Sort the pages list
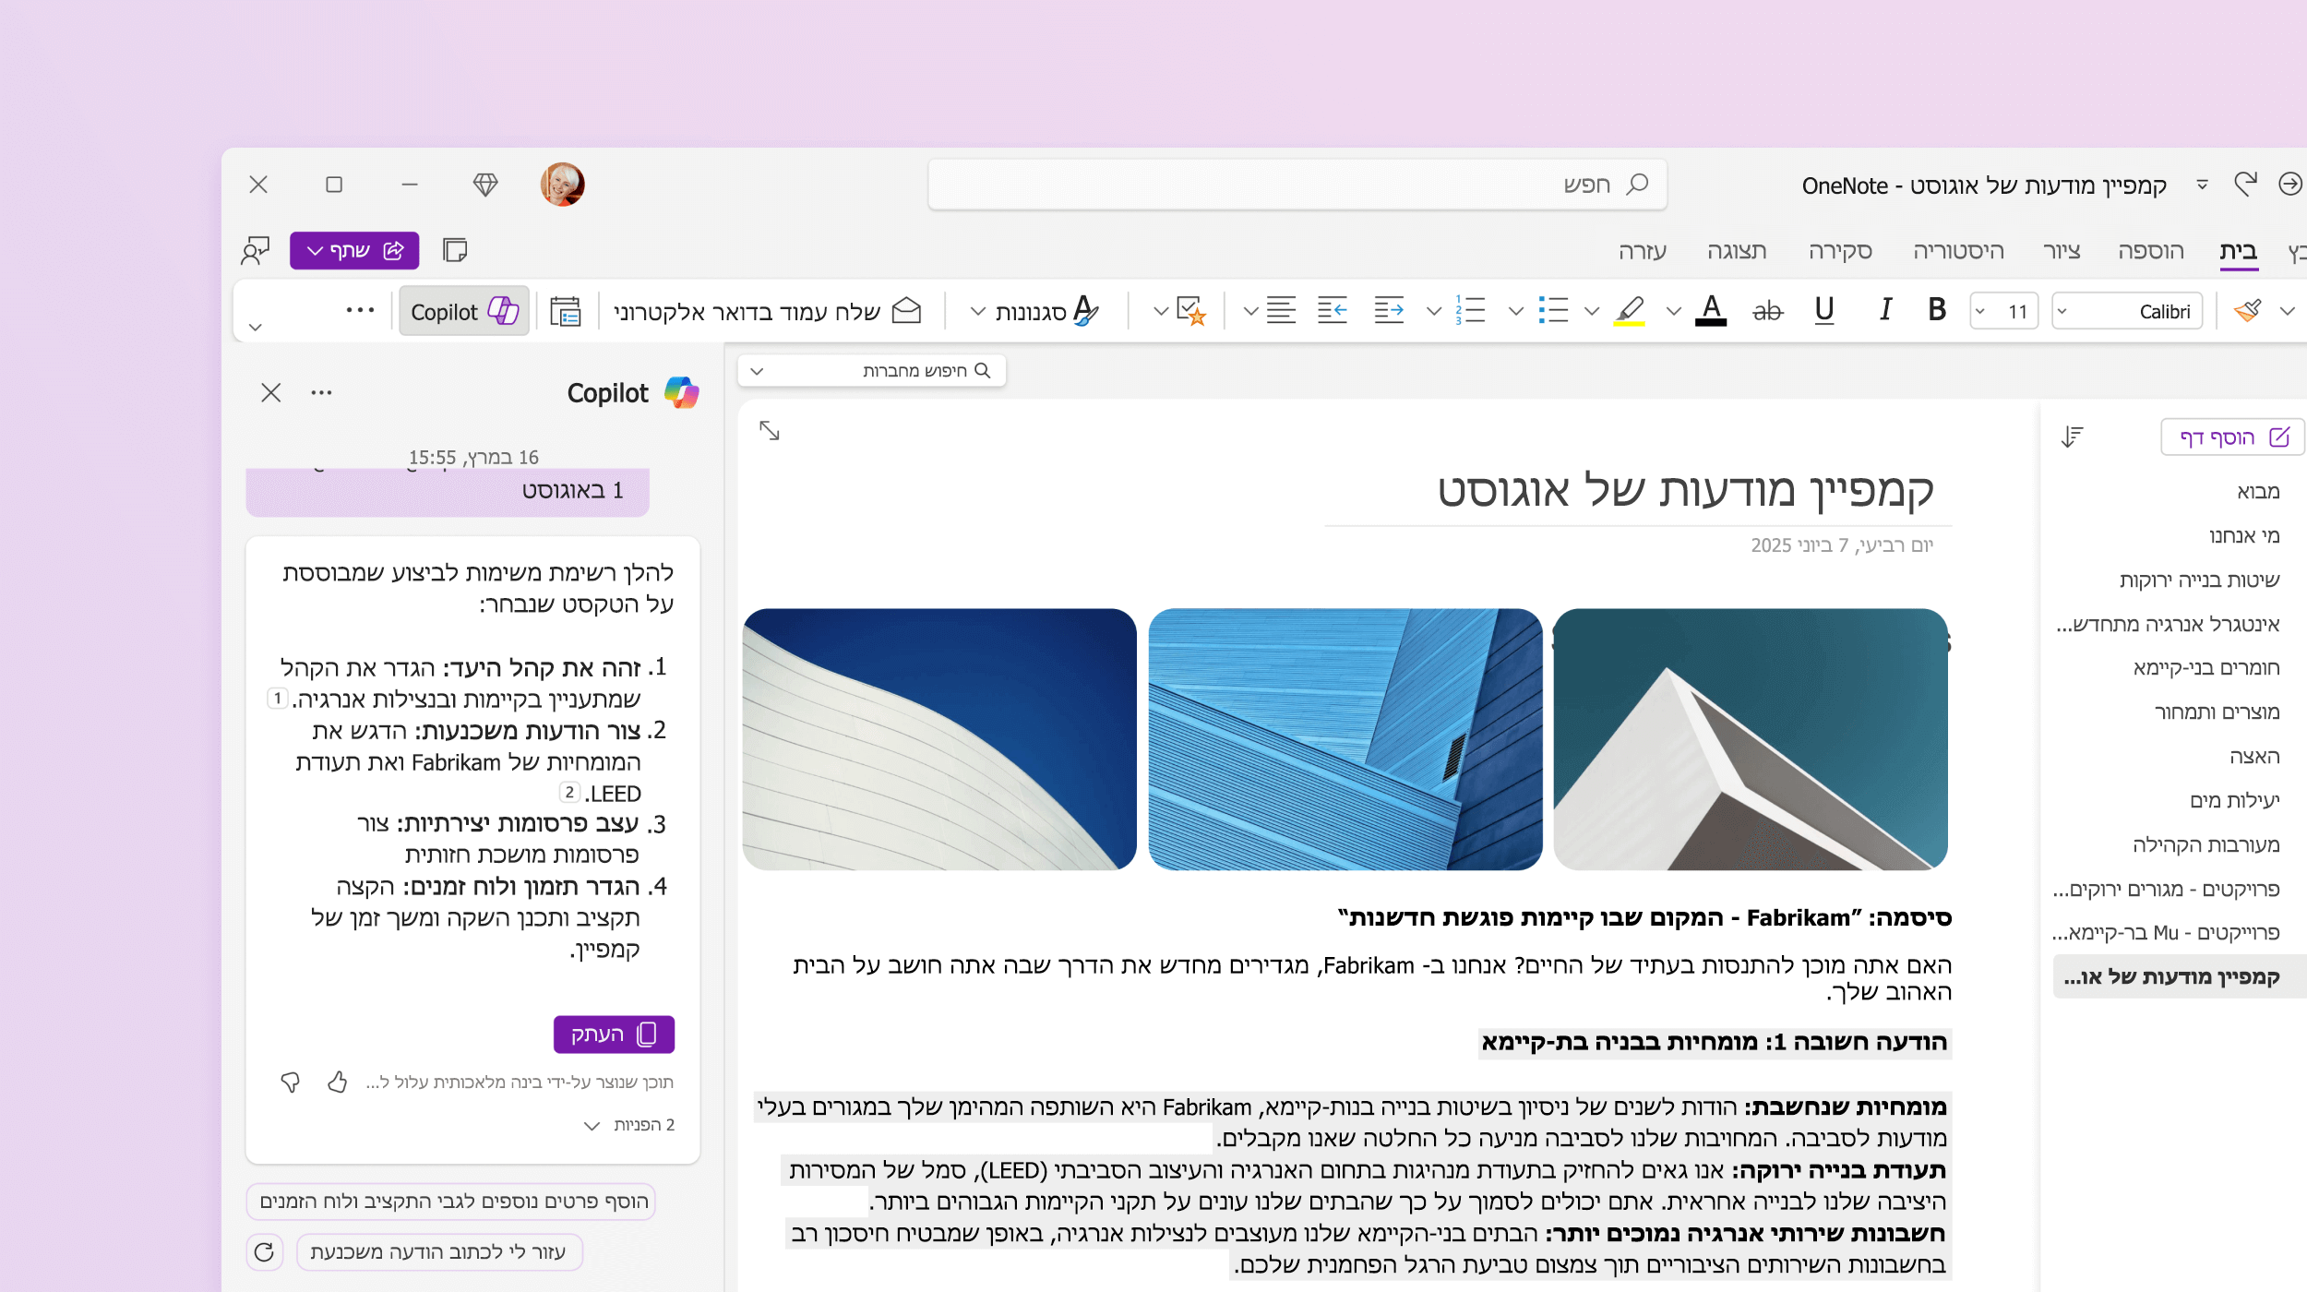2307x1292 pixels. tap(2073, 437)
